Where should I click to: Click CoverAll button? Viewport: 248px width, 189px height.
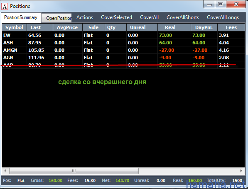pyautogui.click(x=149, y=17)
